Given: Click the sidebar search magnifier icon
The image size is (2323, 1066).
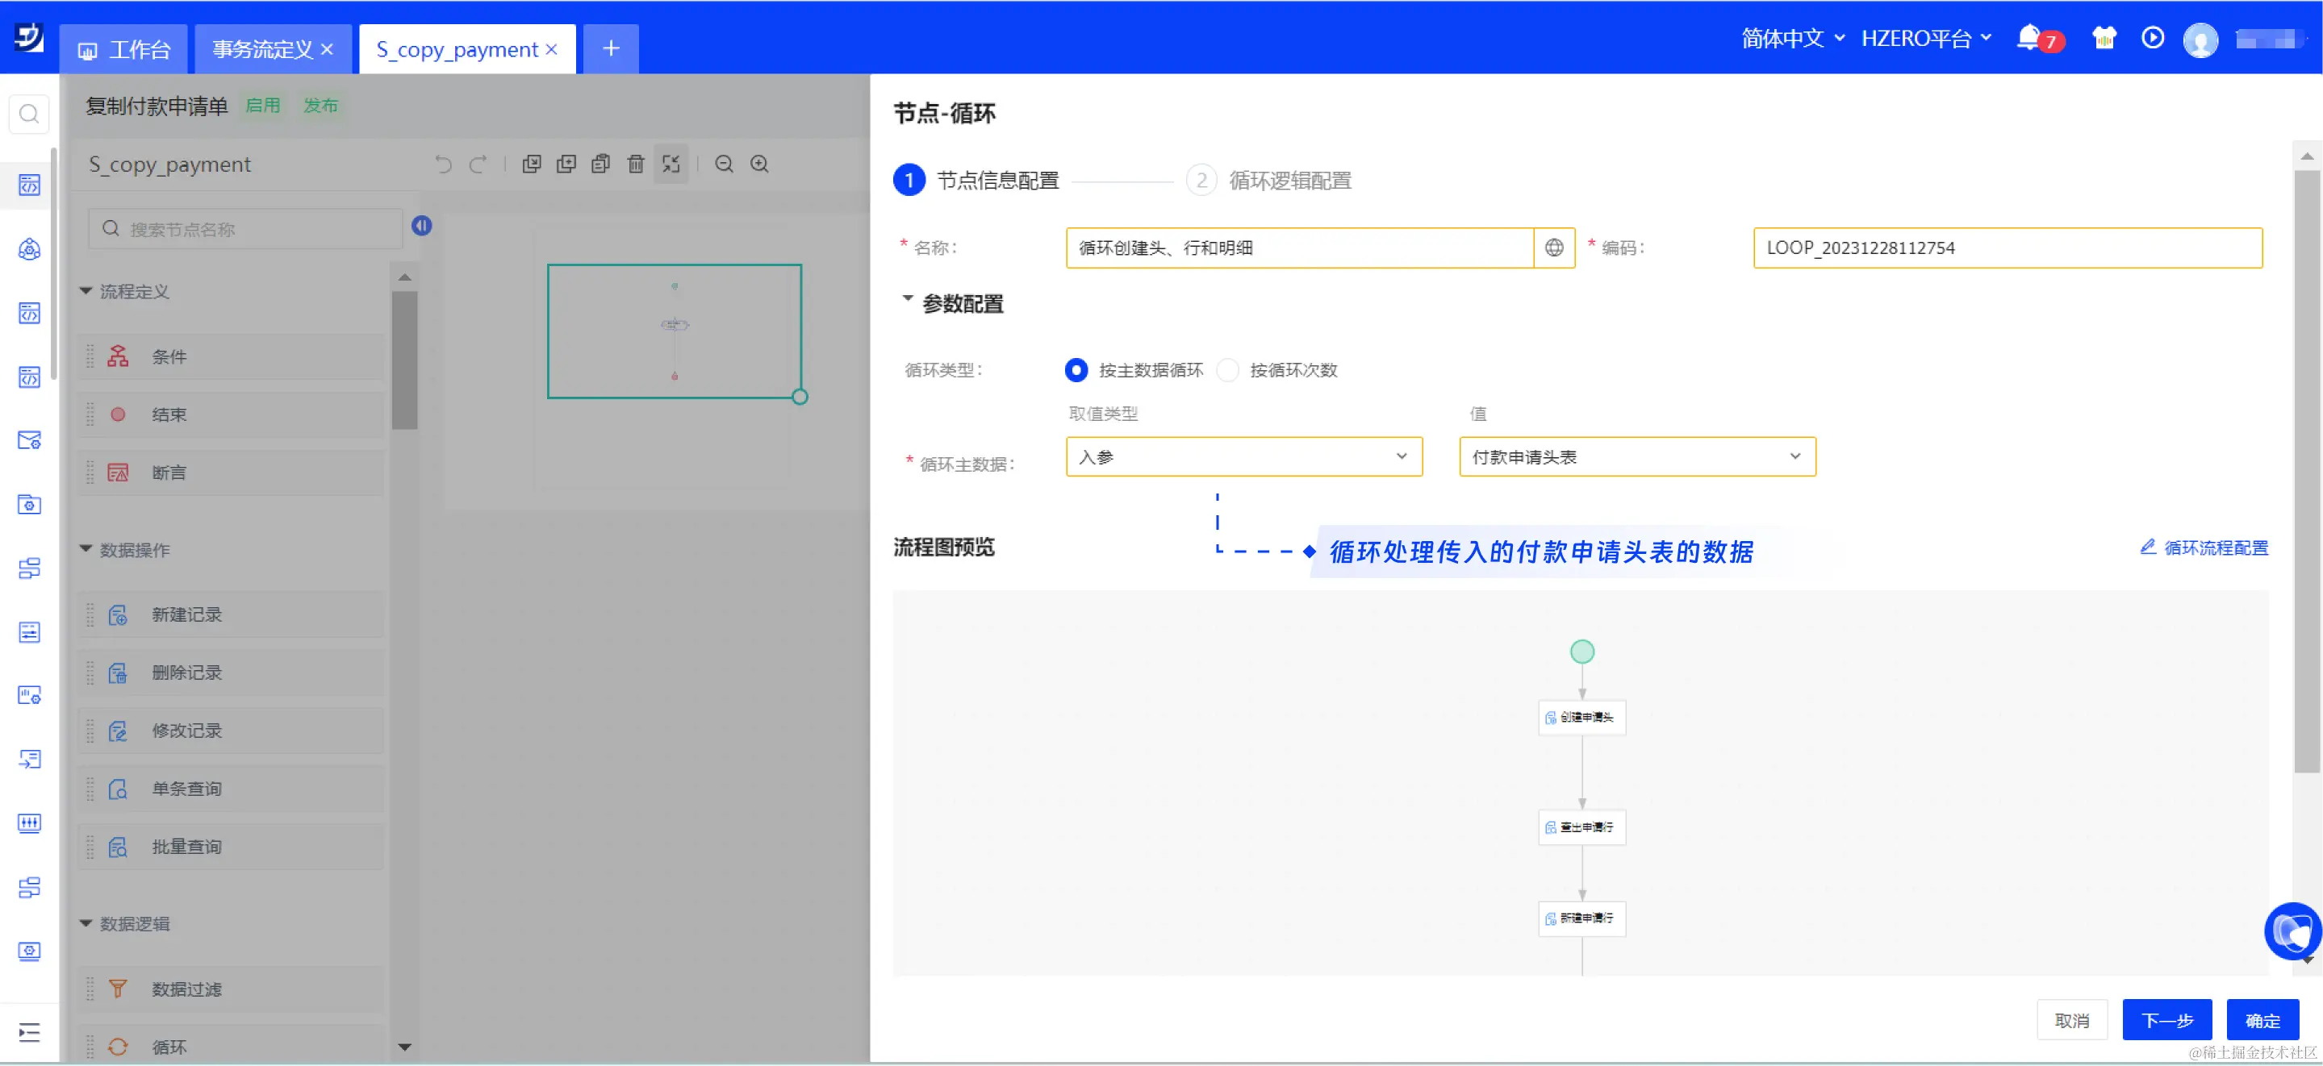Looking at the screenshot, I should [29, 115].
